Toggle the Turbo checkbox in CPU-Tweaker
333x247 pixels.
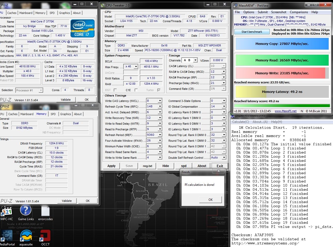click(x=159, y=90)
